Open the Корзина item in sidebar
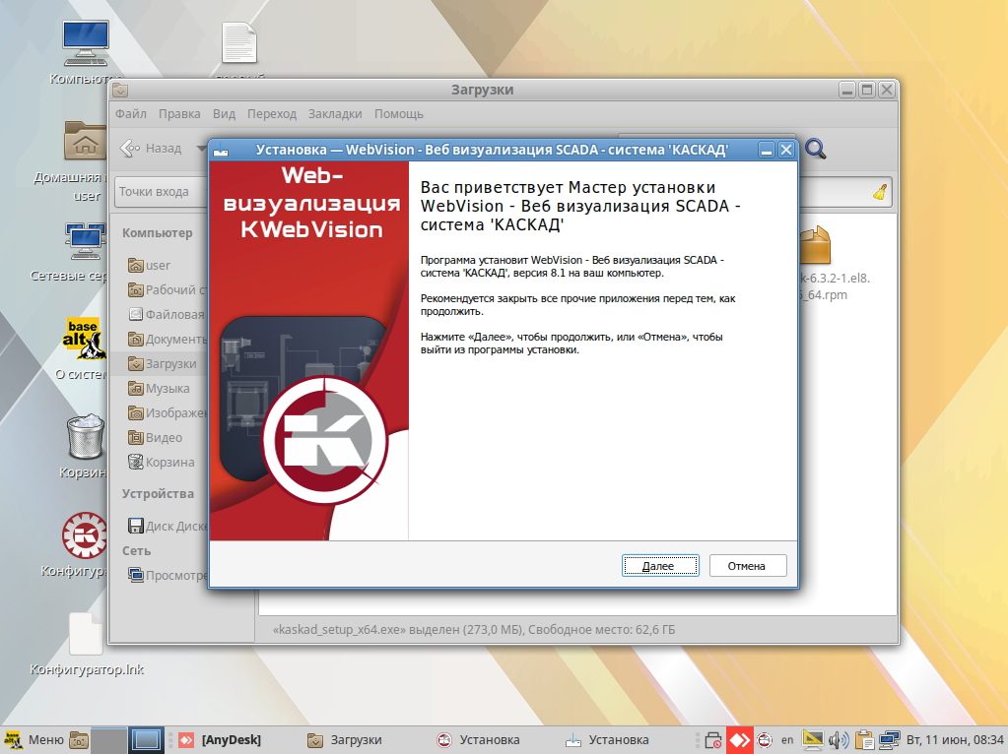Viewport: 1008px width, 754px height. coord(168,463)
